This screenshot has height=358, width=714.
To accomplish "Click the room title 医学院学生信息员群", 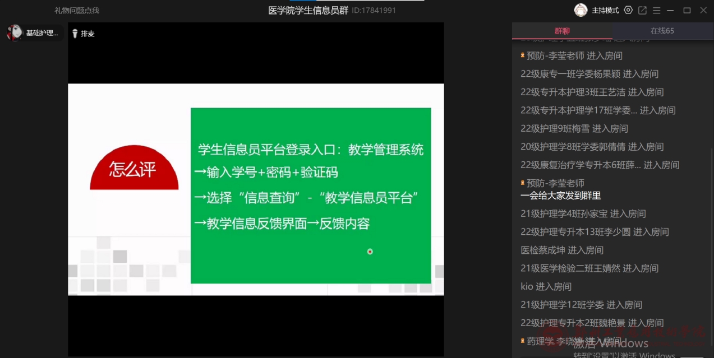I will (x=308, y=10).
